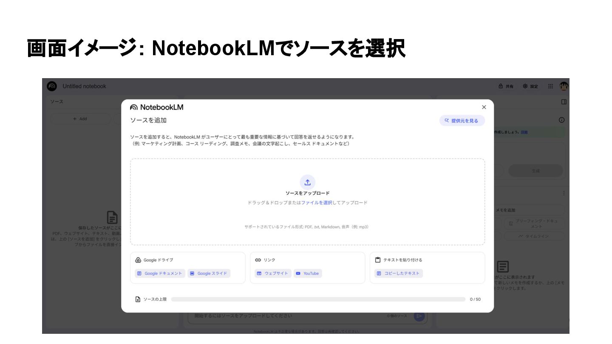Open the Google apps grid icon
This screenshot has width=612, height=344.
click(x=550, y=86)
